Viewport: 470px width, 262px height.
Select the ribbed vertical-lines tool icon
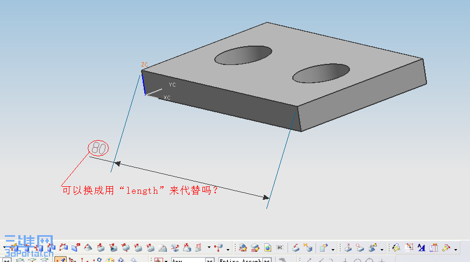click(199, 248)
